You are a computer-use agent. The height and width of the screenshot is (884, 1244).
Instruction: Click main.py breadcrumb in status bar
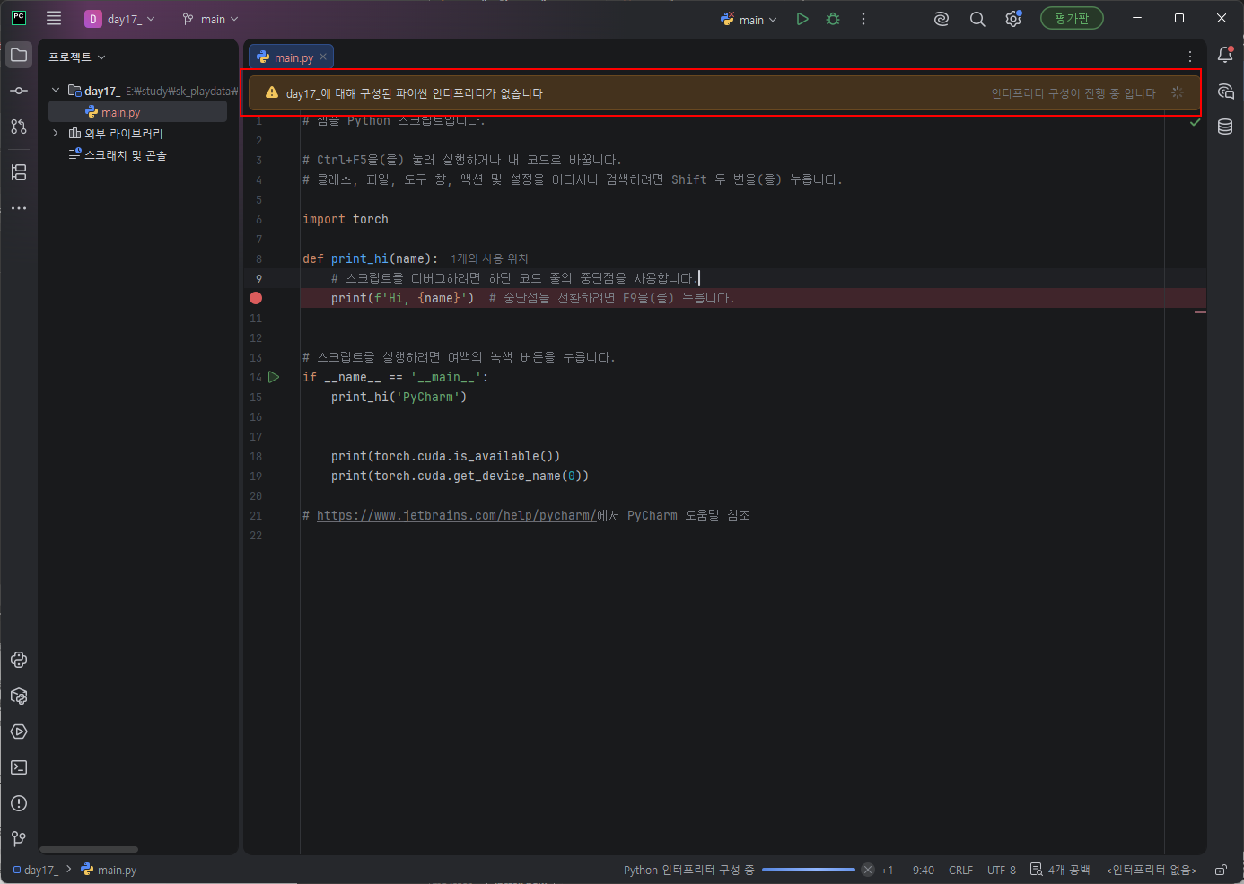tap(109, 870)
